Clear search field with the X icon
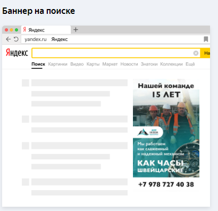 tap(196, 53)
